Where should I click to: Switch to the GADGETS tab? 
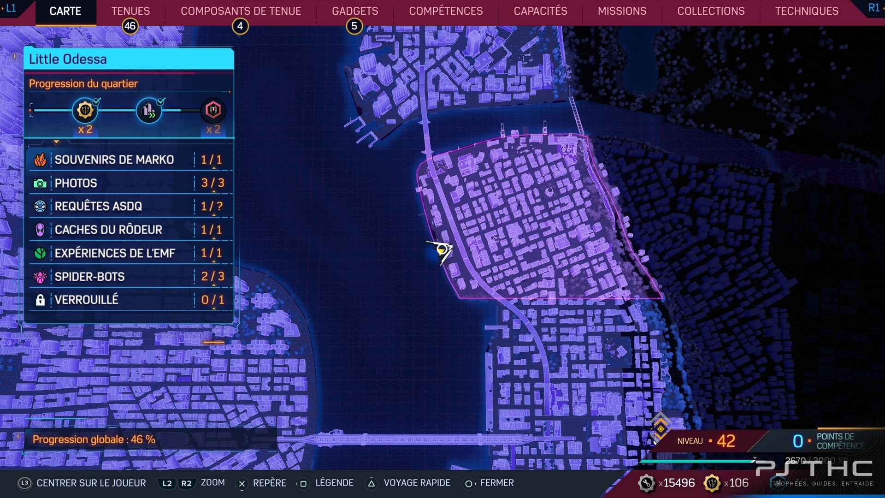(x=355, y=11)
